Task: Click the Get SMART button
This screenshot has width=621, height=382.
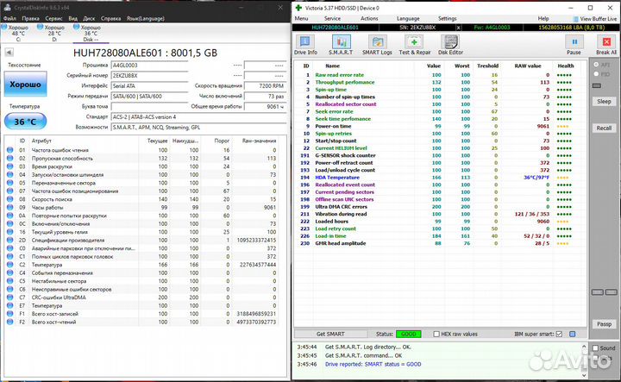Action: (x=330, y=334)
